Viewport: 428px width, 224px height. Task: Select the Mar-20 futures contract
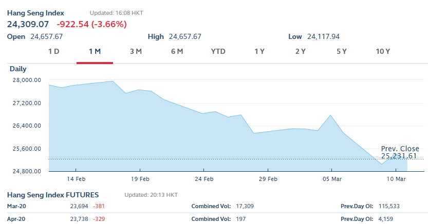15,206
